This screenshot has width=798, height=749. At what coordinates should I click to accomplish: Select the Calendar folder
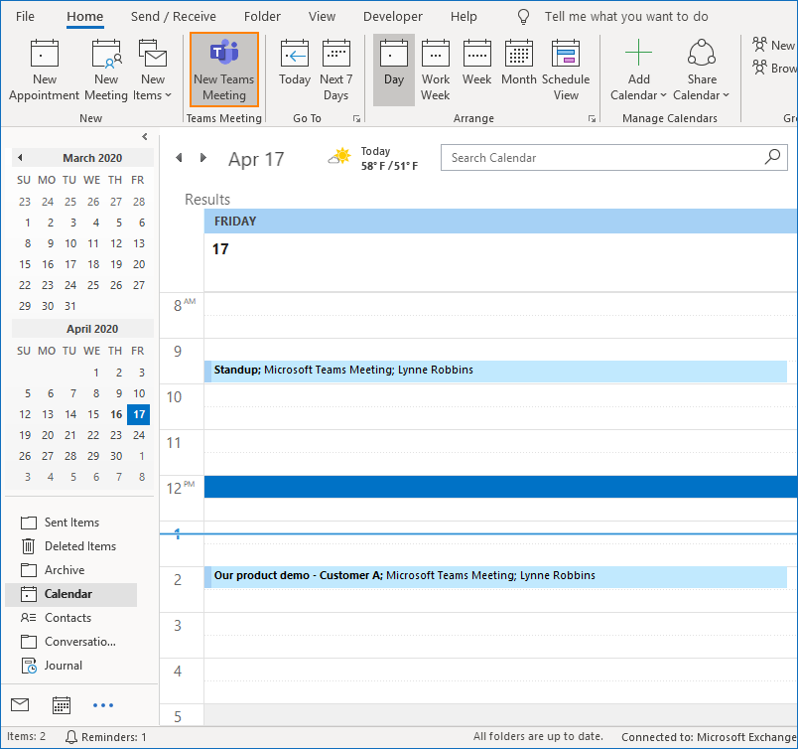point(71,594)
